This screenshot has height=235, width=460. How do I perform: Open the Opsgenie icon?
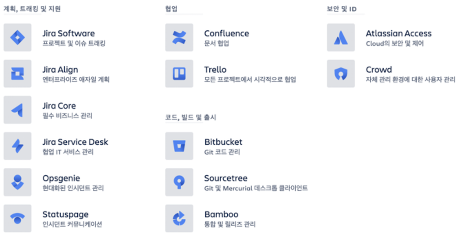tap(17, 182)
